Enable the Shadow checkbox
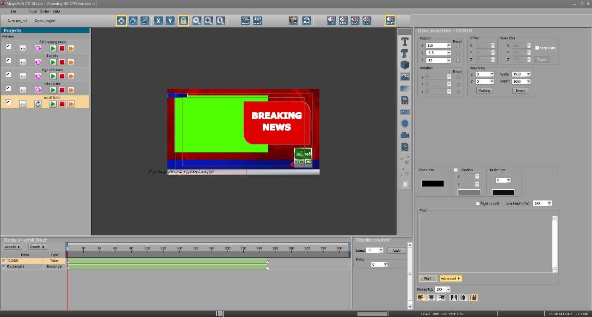The width and height of the screenshot is (592, 317). click(456, 170)
